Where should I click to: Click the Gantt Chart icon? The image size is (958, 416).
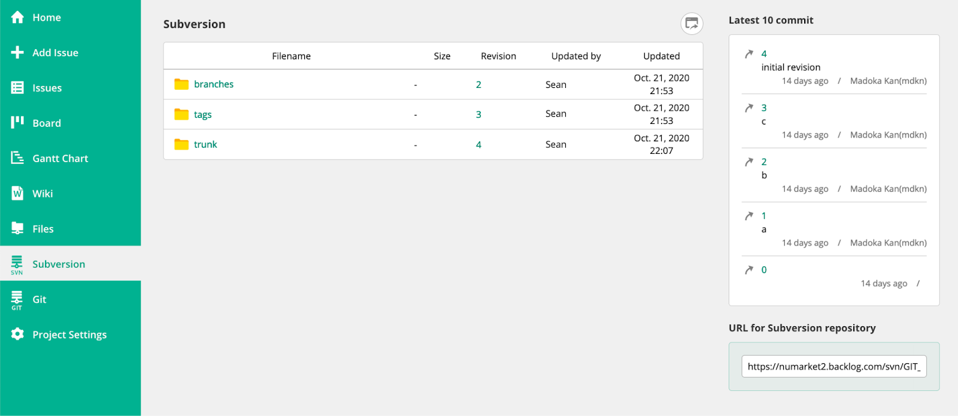click(x=17, y=158)
